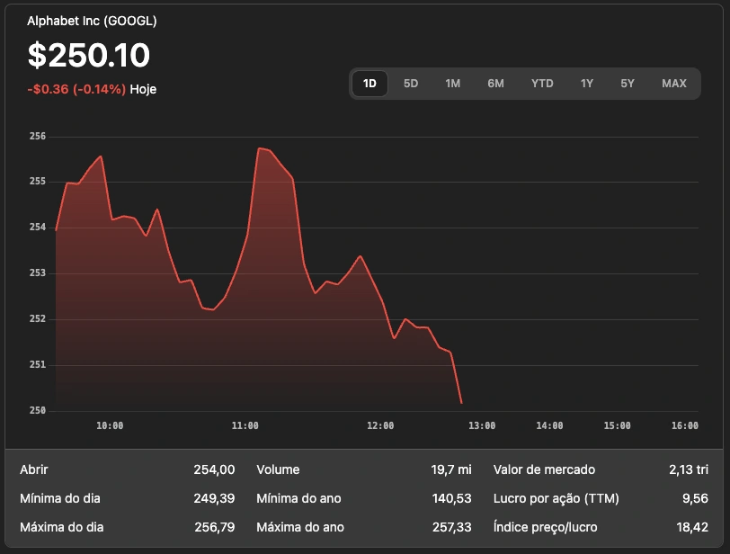Switch chart to the 6M range
The image size is (730, 554).
click(495, 84)
